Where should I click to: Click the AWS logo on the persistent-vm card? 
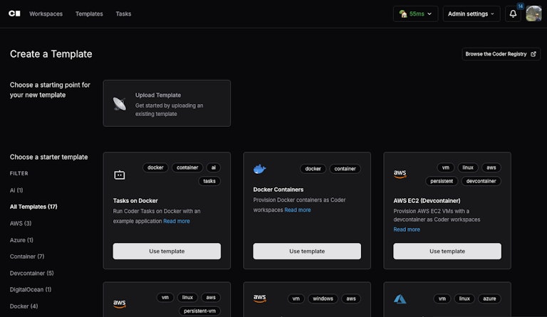[x=120, y=303]
